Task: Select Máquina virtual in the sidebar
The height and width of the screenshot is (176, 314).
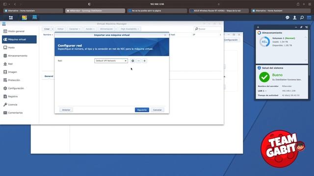Action: click(19, 40)
